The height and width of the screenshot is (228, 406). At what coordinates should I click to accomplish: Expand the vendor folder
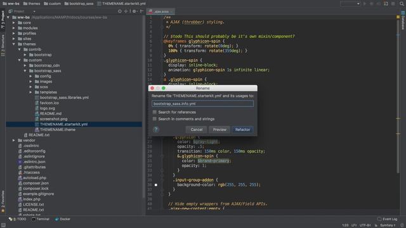point(14,141)
